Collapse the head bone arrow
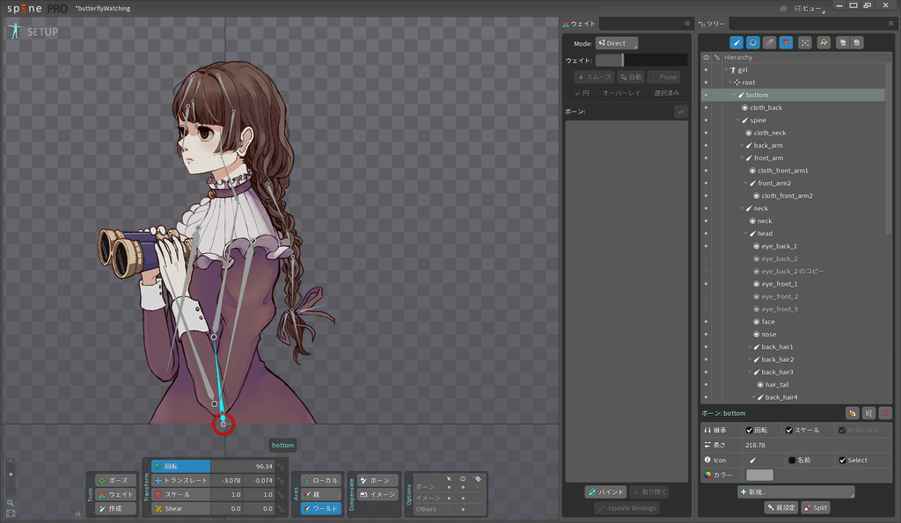 (746, 234)
